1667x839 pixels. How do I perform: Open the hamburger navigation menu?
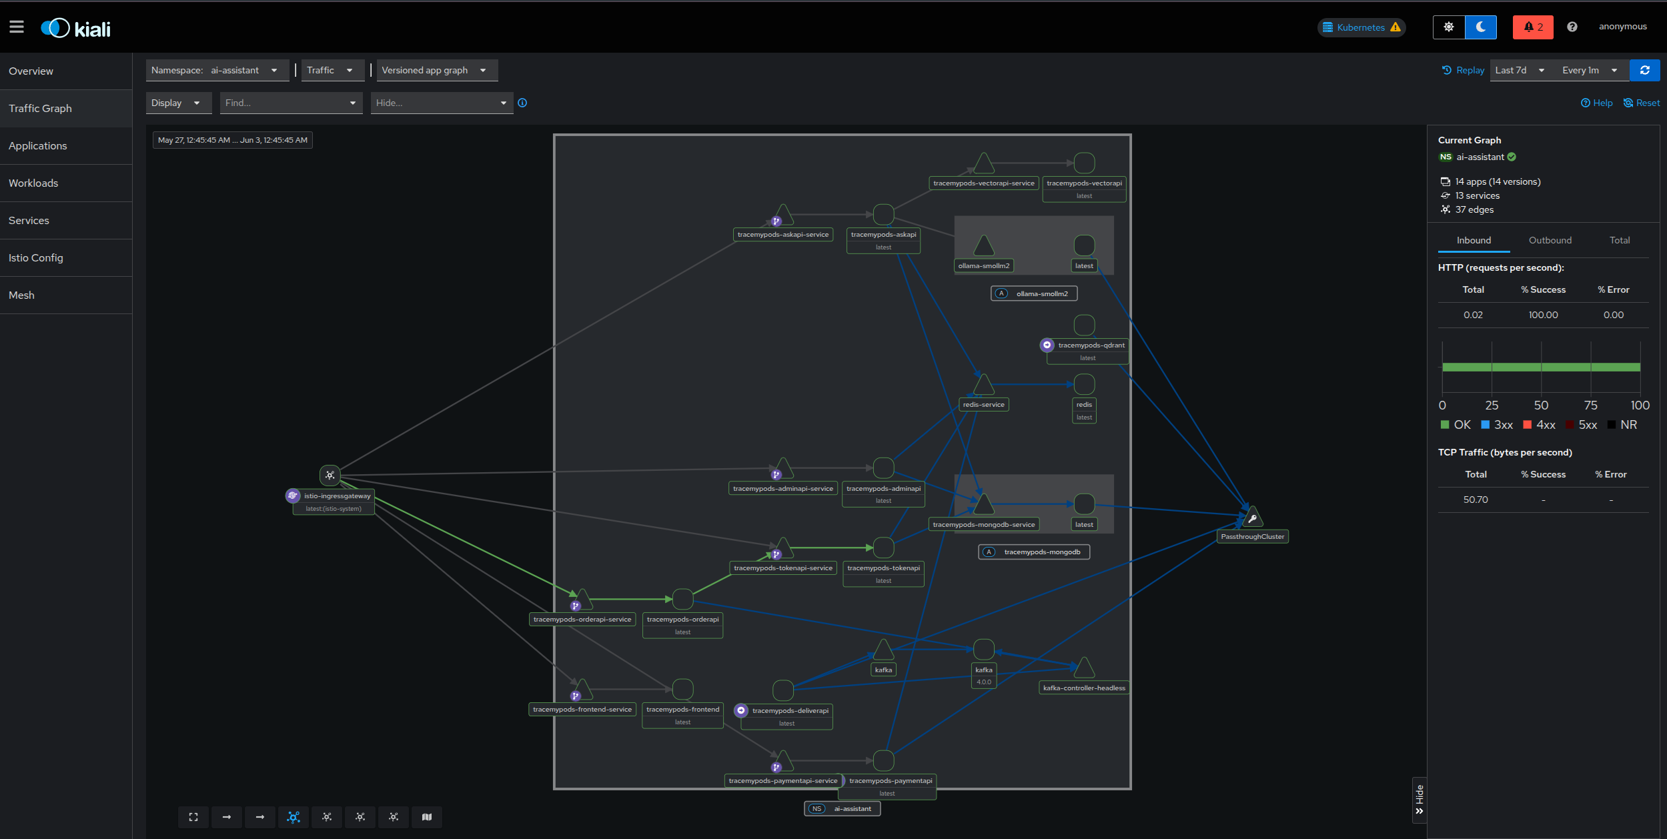tap(17, 27)
